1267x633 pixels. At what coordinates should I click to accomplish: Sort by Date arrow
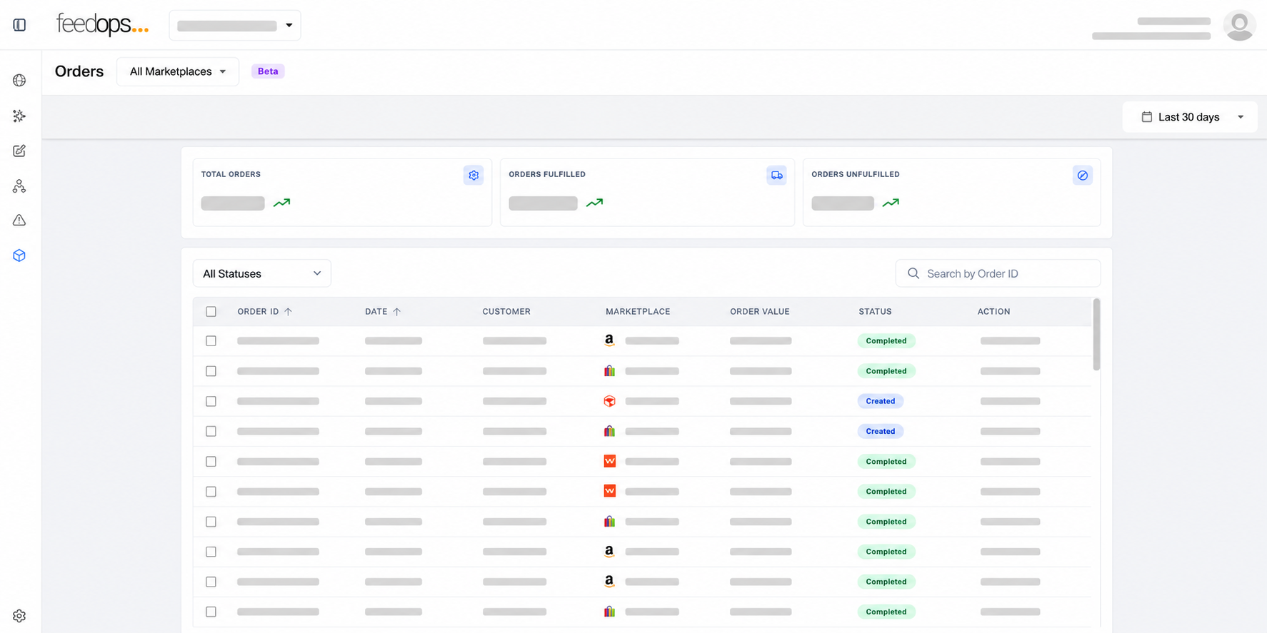coord(396,312)
